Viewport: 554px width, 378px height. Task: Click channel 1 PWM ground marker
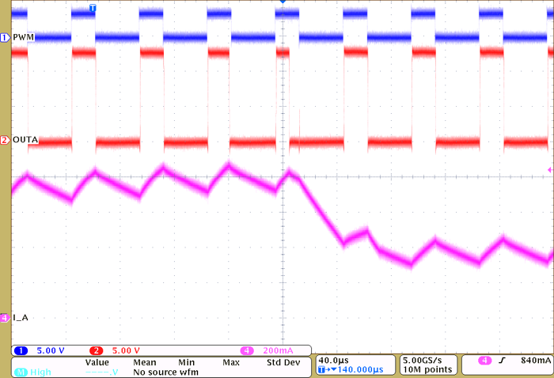click(x=5, y=37)
